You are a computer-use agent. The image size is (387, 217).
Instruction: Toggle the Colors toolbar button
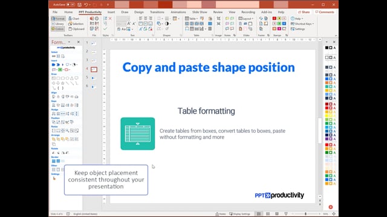click(58, 29)
